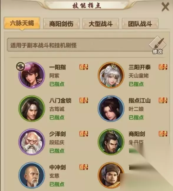
Task: Open the red scroll icon beside 少泽剑
Action: pyautogui.click(x=84, y=134)
